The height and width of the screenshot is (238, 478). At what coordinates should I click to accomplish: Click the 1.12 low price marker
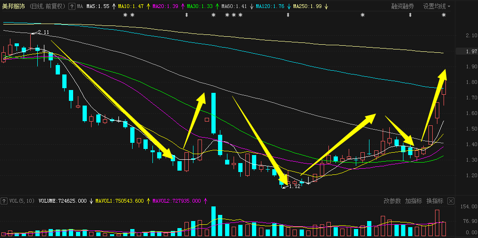pos(294,186)
